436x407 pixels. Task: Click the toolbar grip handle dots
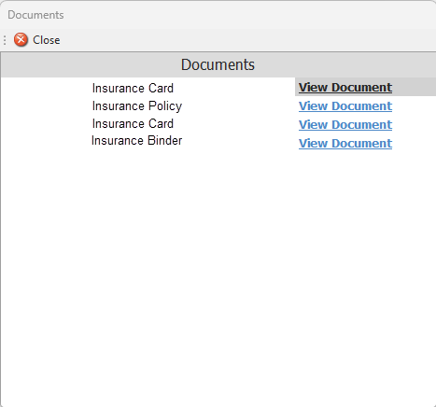(5, 40)
